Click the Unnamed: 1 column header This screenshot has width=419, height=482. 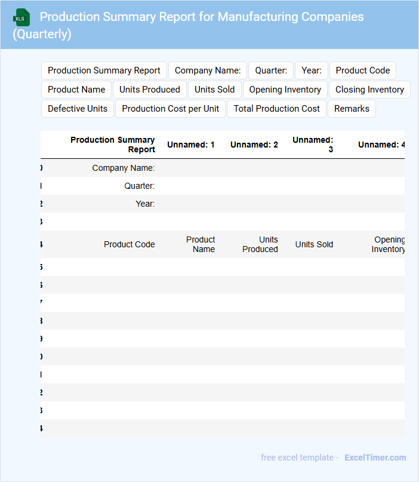[x=191, y=145]
